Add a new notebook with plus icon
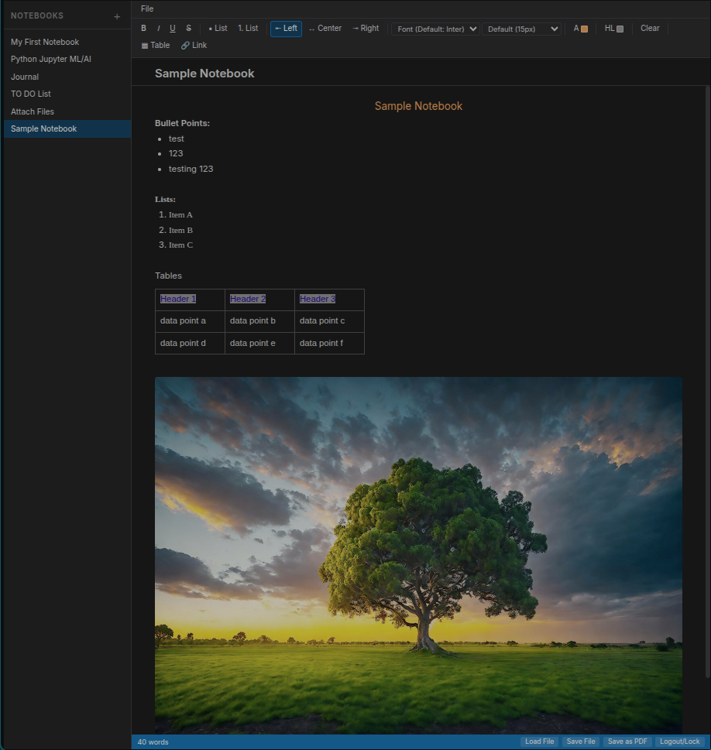Screen dimensions: 711x750 click(x=117, y=17)
